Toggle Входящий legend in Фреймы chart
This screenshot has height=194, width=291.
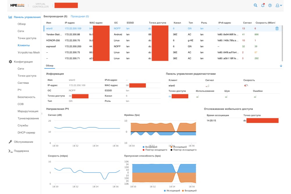tap(151, 147)
